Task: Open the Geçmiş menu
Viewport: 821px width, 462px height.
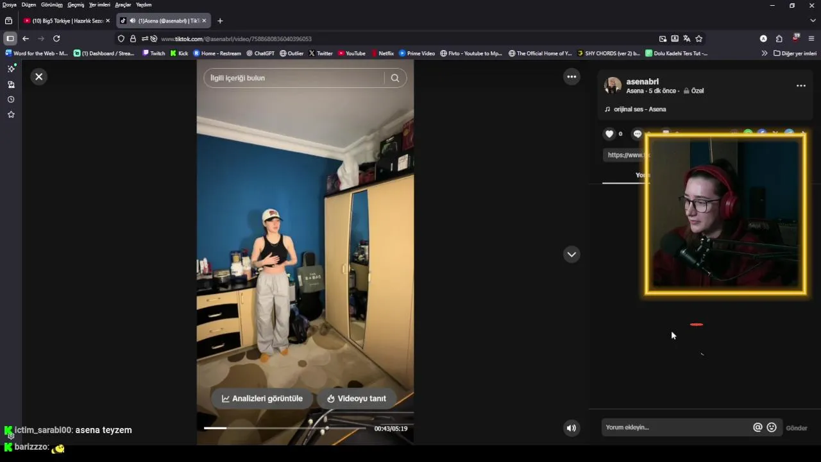Action: 76,4
